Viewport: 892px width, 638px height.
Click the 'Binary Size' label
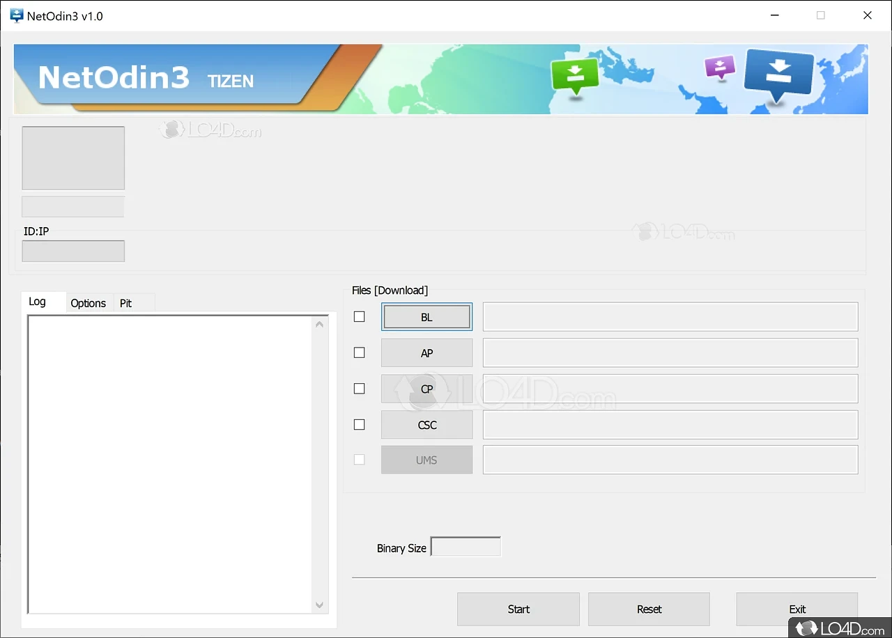pos(401,548)
